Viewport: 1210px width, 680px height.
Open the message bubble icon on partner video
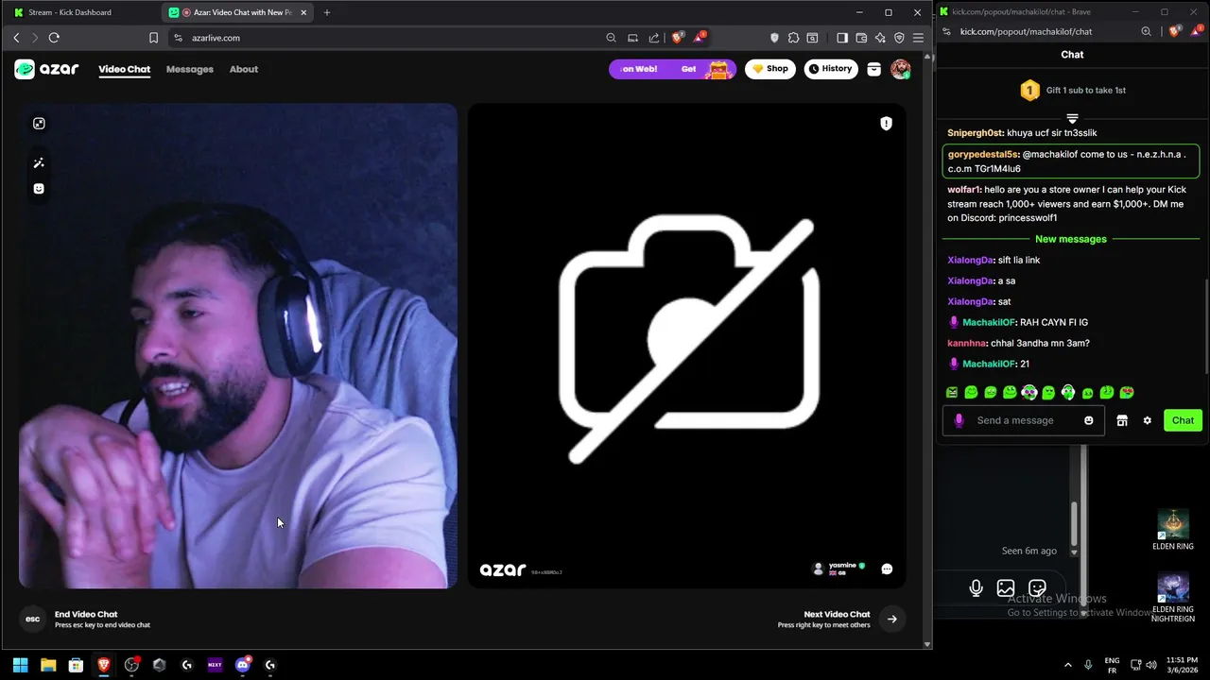coord(887,569)
